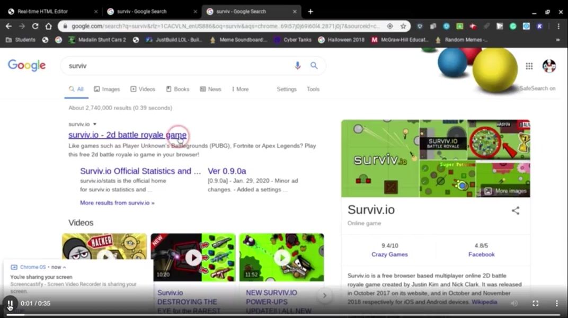Viewport: 568px width, 318px height.
Task: Switch to the Images search tab
Action: [107, 89]
